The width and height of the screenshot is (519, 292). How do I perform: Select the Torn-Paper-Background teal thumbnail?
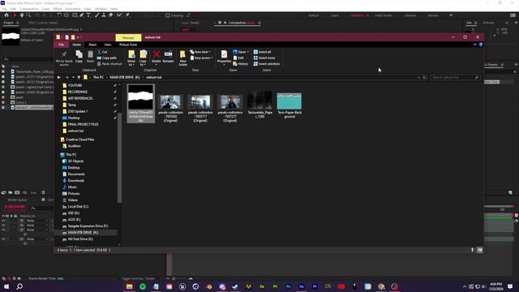point(290,101)
